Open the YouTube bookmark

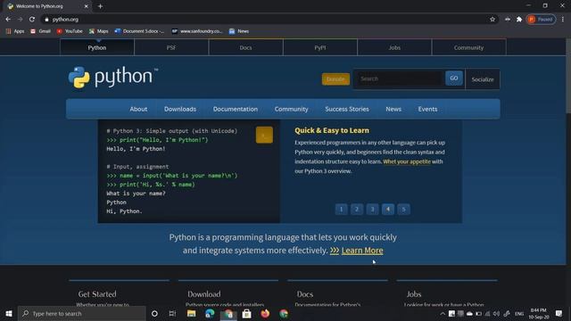[70, 31]
